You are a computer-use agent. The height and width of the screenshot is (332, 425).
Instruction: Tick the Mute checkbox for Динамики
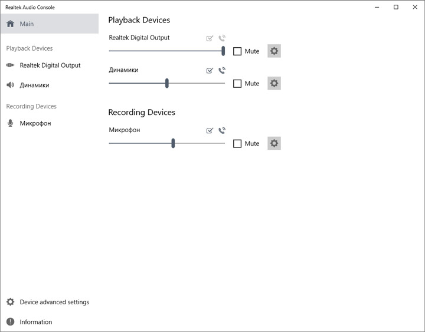click(237, 84)
